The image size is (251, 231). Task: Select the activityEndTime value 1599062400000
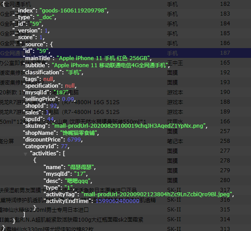117,201
